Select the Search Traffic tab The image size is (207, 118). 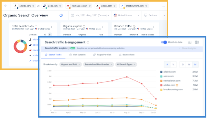(53, 55)
